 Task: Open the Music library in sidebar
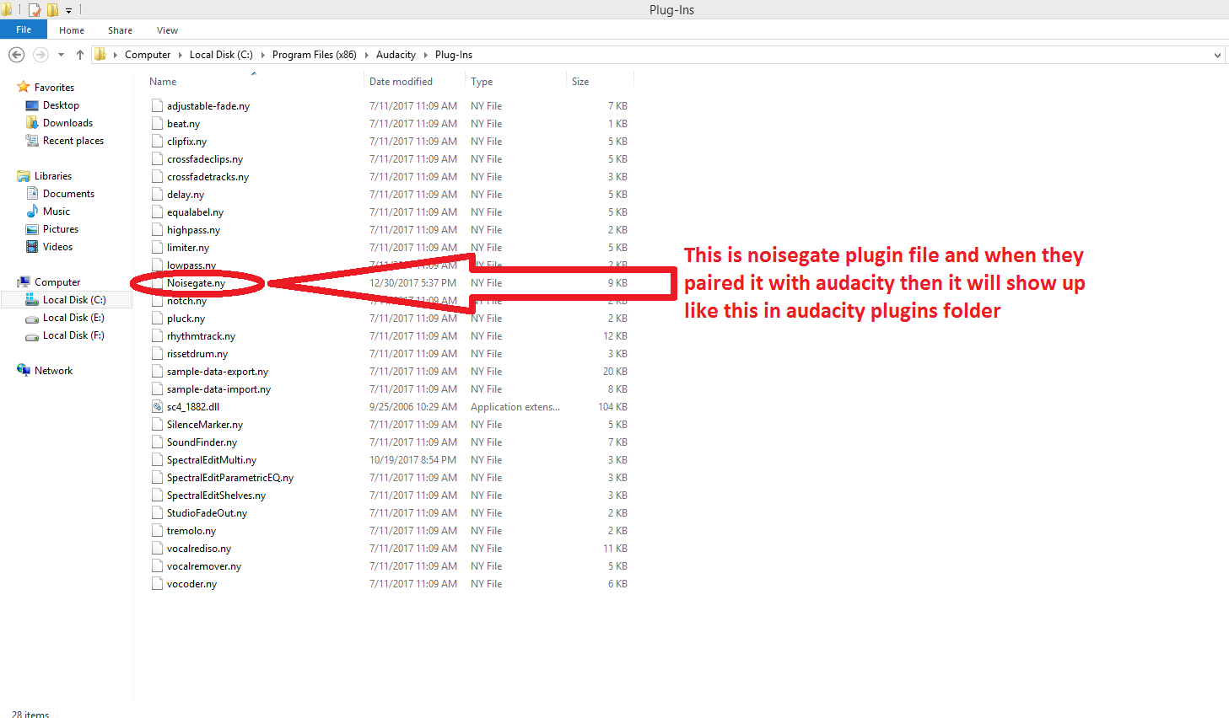point(57,211)
